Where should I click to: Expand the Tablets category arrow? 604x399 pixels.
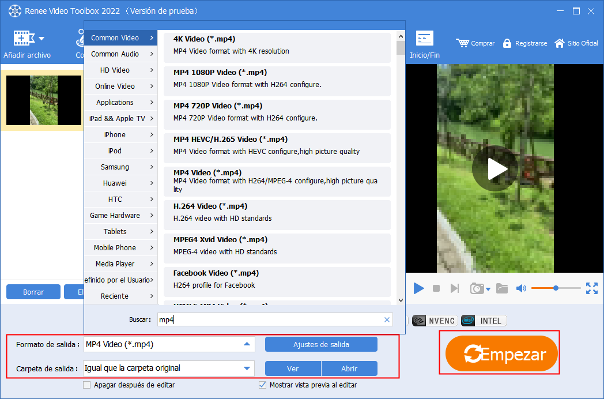click(x=152, y=232)
